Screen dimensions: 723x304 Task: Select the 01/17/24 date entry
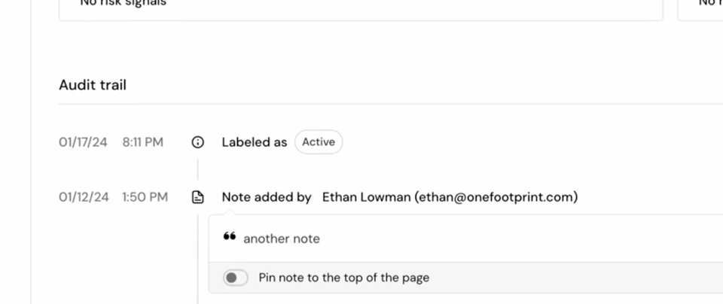pos(83,142)
